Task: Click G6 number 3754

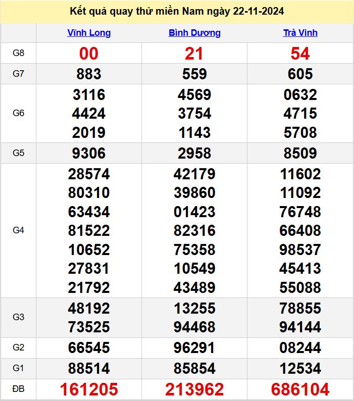Action: coord(194,113)
